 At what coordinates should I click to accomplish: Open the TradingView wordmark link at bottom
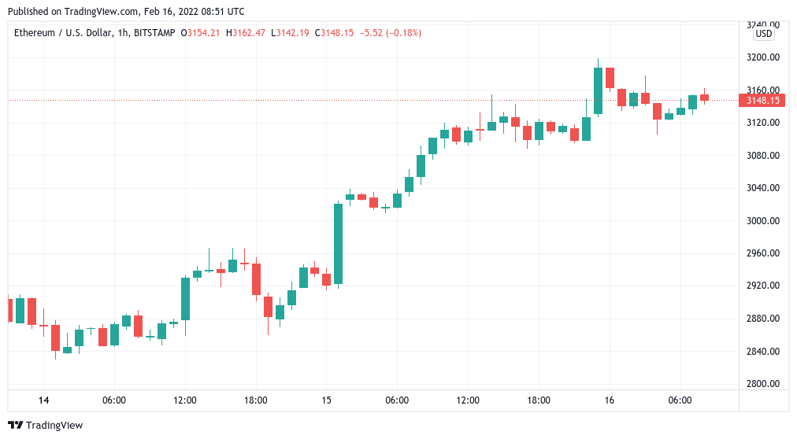coord(54,426)
